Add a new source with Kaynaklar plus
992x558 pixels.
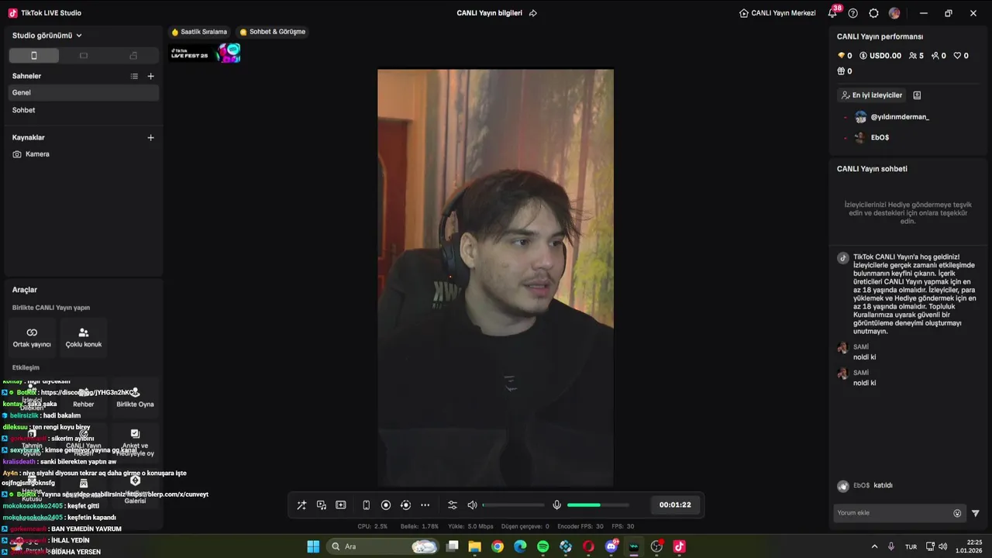coord(150,137)
